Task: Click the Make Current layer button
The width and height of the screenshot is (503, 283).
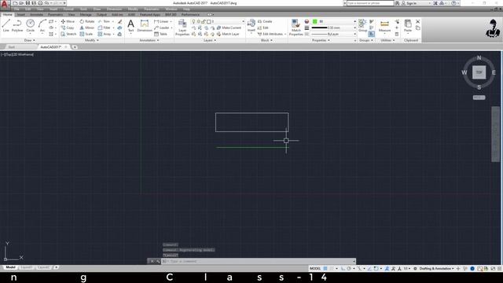Action: click(x=229, y=28)
